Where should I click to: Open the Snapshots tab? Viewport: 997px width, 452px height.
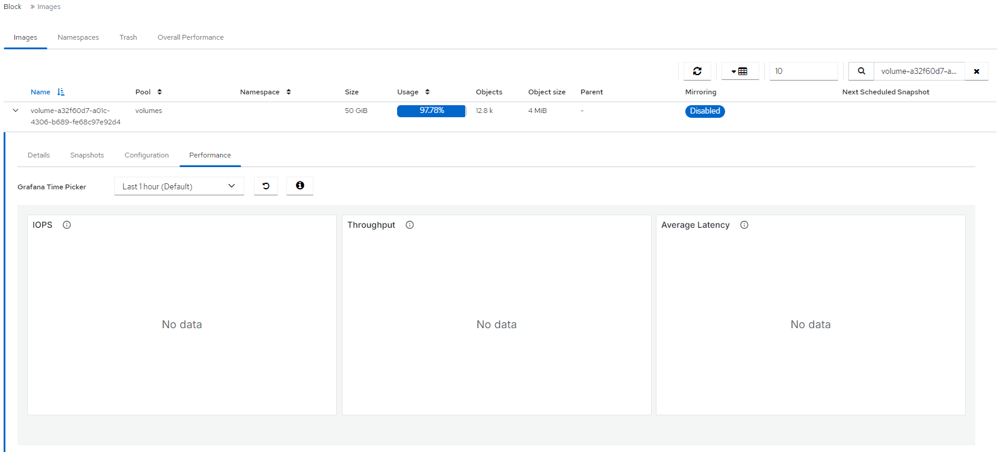(87, 155)
